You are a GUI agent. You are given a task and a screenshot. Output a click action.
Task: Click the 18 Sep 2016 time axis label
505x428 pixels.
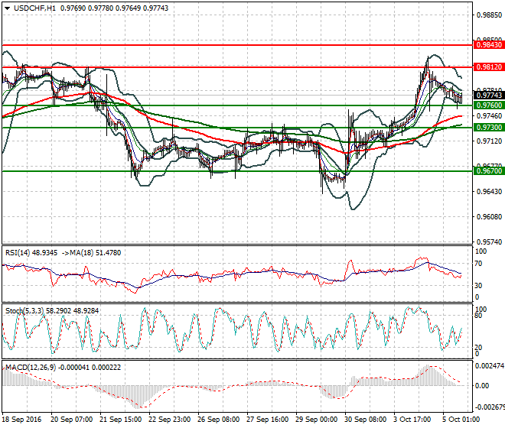click(x=22, y=420)
